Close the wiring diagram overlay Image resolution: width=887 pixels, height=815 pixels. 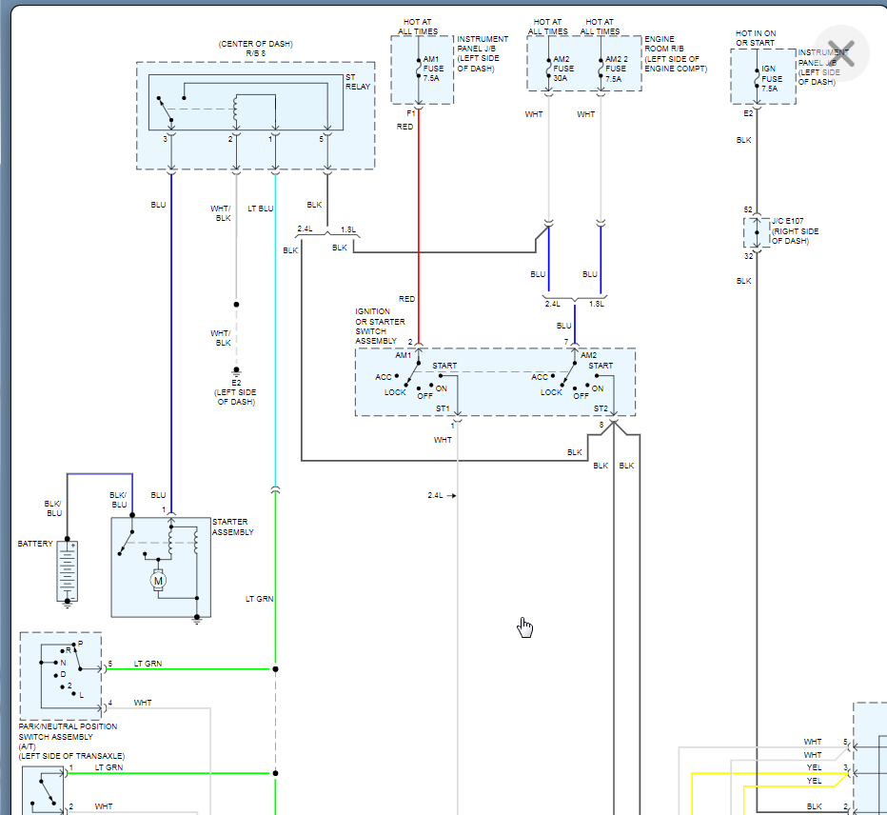tap(841, 53)
